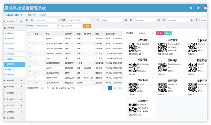
Task: Click the 巡检管理 sidebar icon
Action: [x=5, y=93]
